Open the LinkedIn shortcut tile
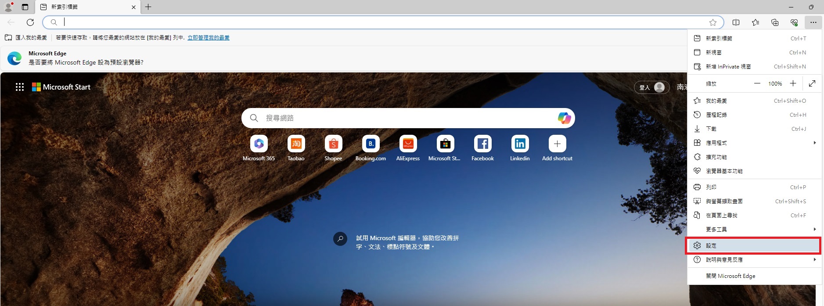824x306 pixels. pyautogui.click(x=520, y=144)
